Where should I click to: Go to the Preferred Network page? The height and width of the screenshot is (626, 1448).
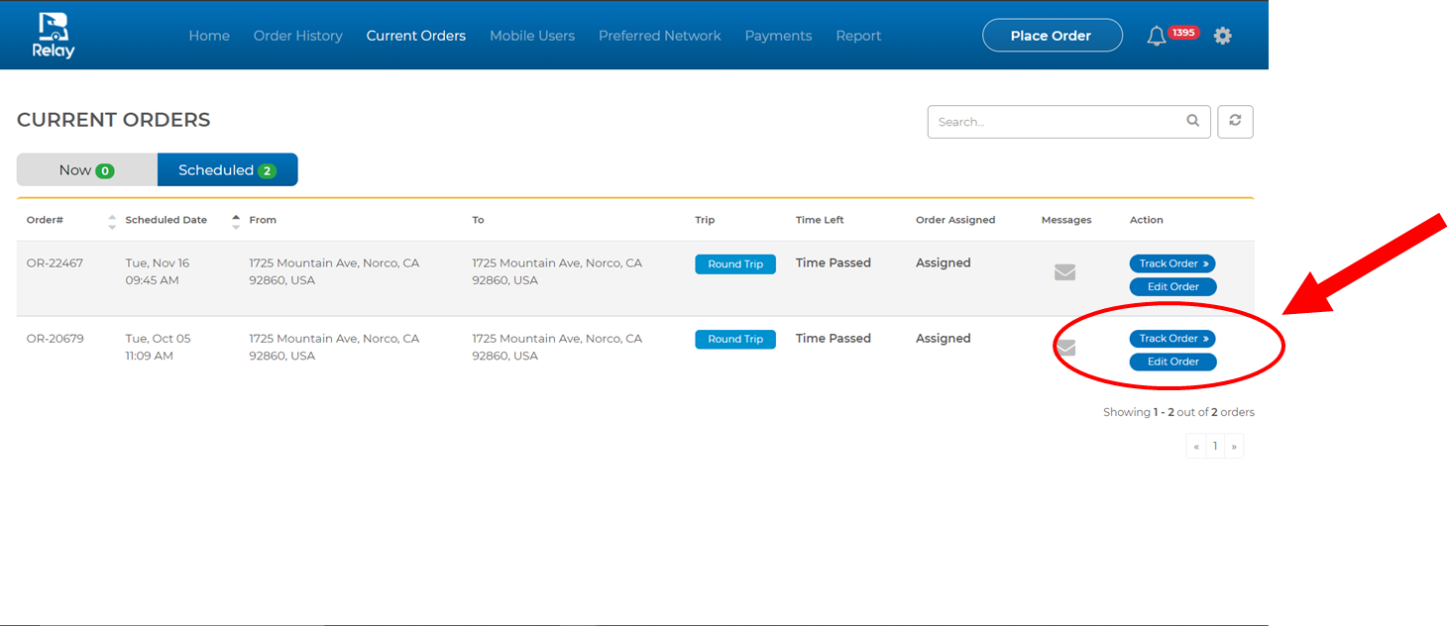(659, 36)
